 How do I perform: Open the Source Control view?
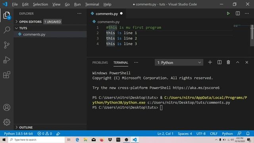point(7,45)
